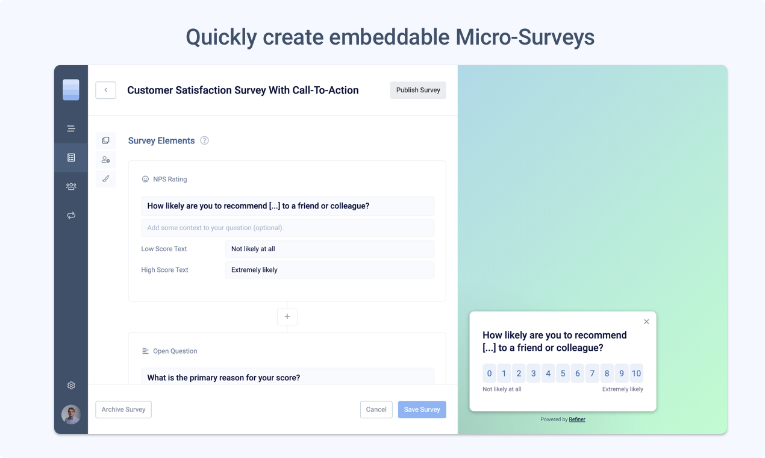
Task: Open the appearance brush icon tab
Action: [105, 179]
